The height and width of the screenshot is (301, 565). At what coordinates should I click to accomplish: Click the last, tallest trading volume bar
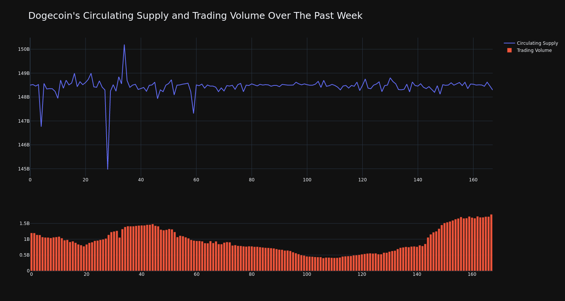pos(491,243)
